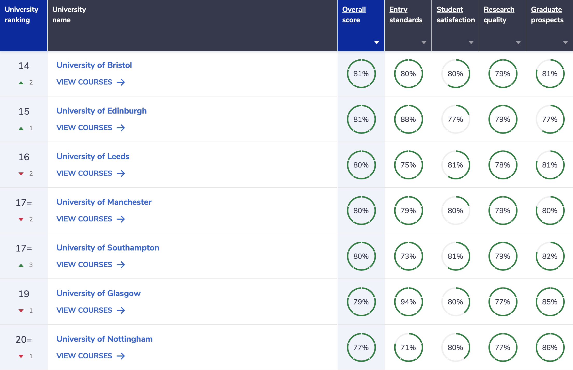Click Edinburgh's 88% entry standards circle

(408, 119)
